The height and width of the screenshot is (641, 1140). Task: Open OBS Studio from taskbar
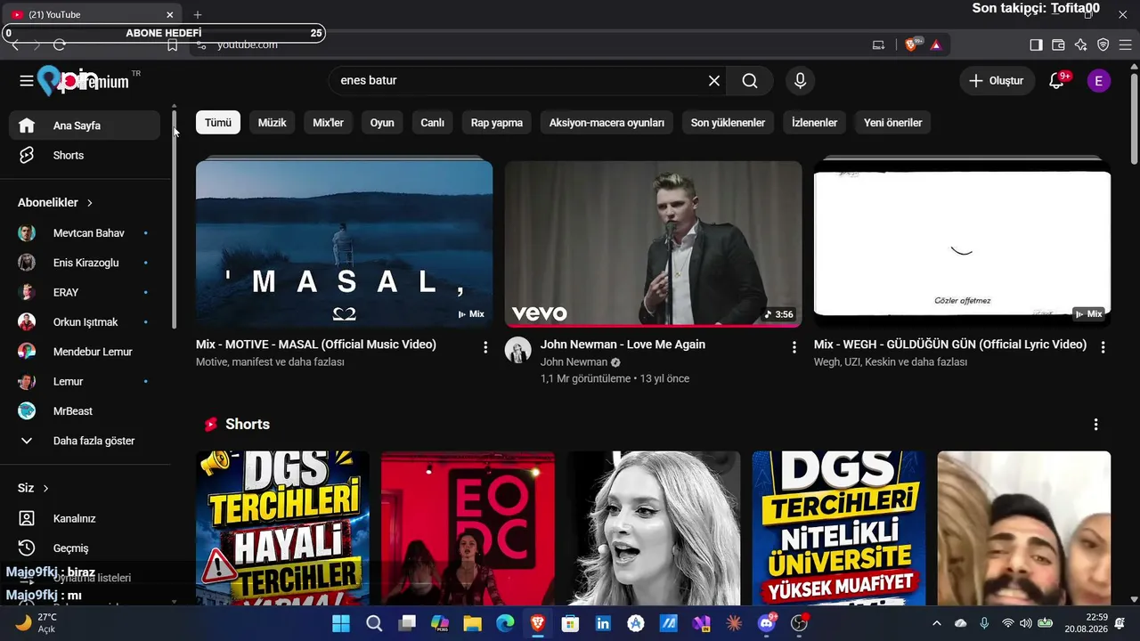[x=800, y=623]
